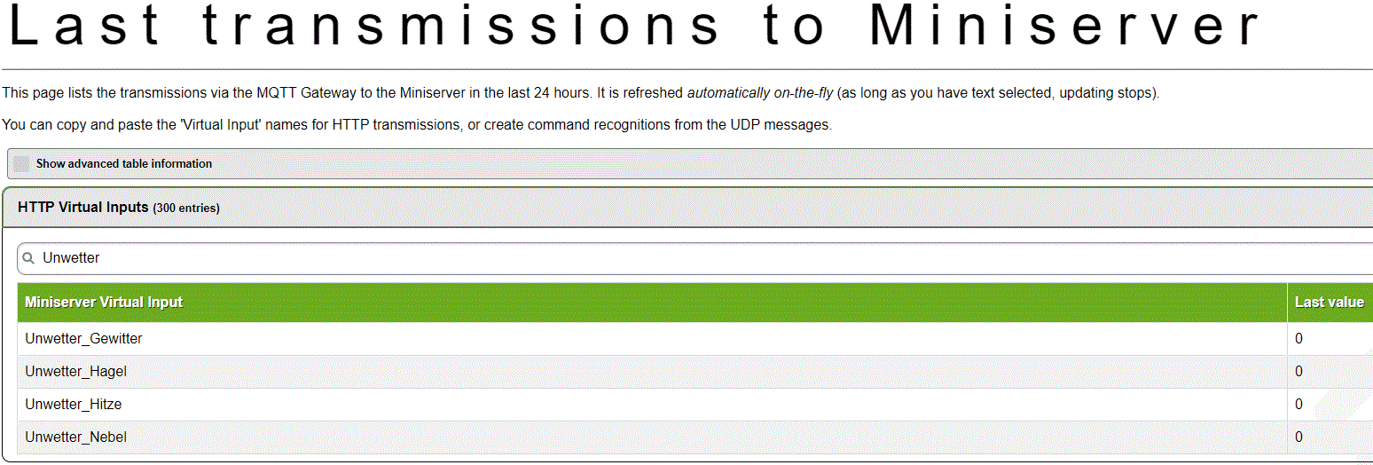Sort by Miniserver Virtual Input column
The width and height of the screenshot is (1373, 465).
(104, 303)
